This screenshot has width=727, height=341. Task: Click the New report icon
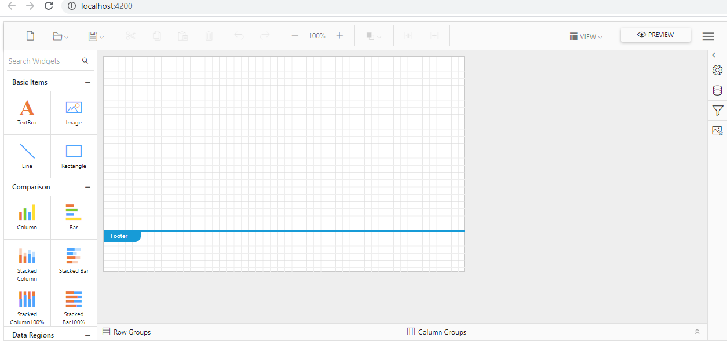(30, 36)
